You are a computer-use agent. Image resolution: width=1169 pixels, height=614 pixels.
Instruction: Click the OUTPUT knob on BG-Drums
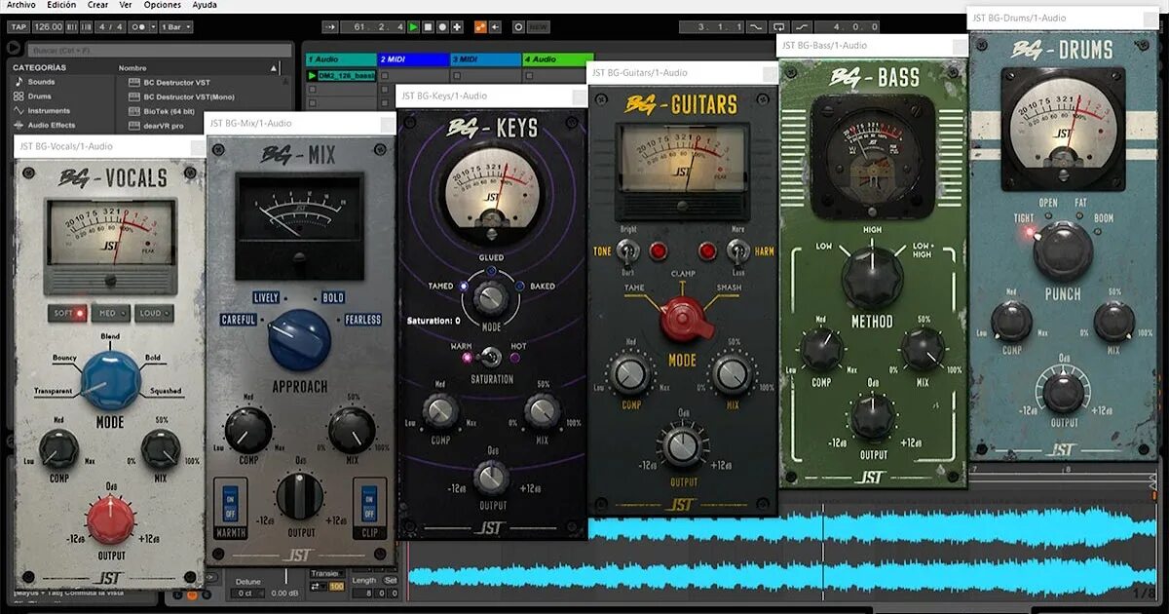(x=1064, y=392)
